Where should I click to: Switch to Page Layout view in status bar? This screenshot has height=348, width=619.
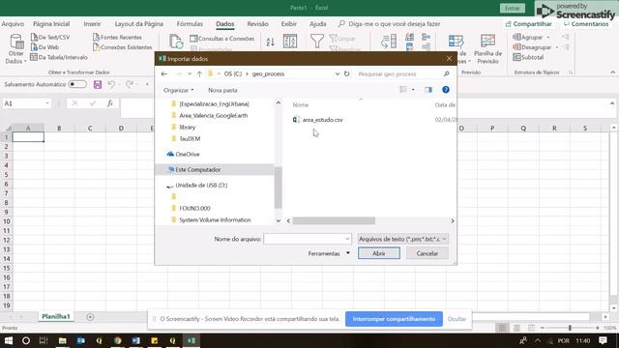click(516, 328)
